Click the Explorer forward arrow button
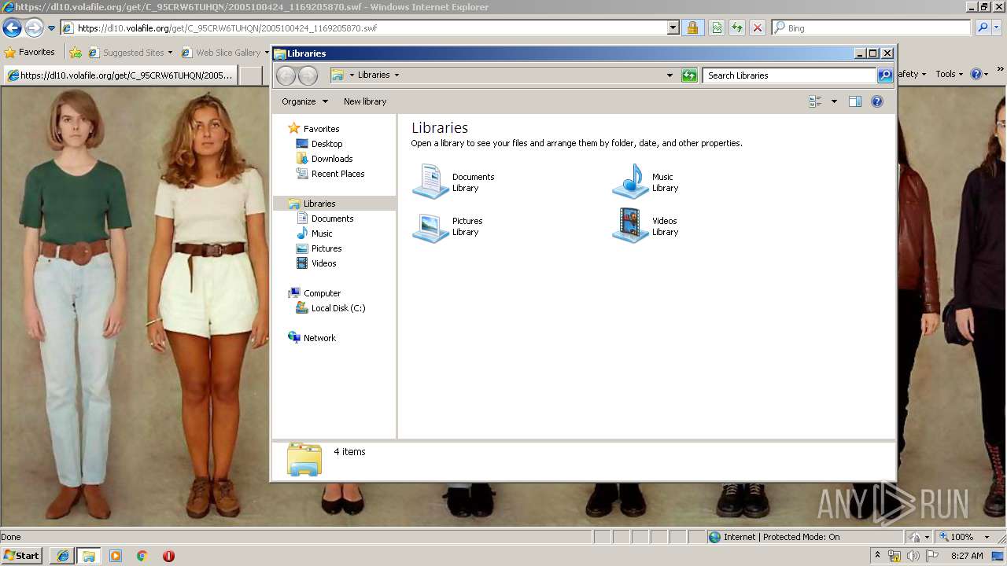 308,75
